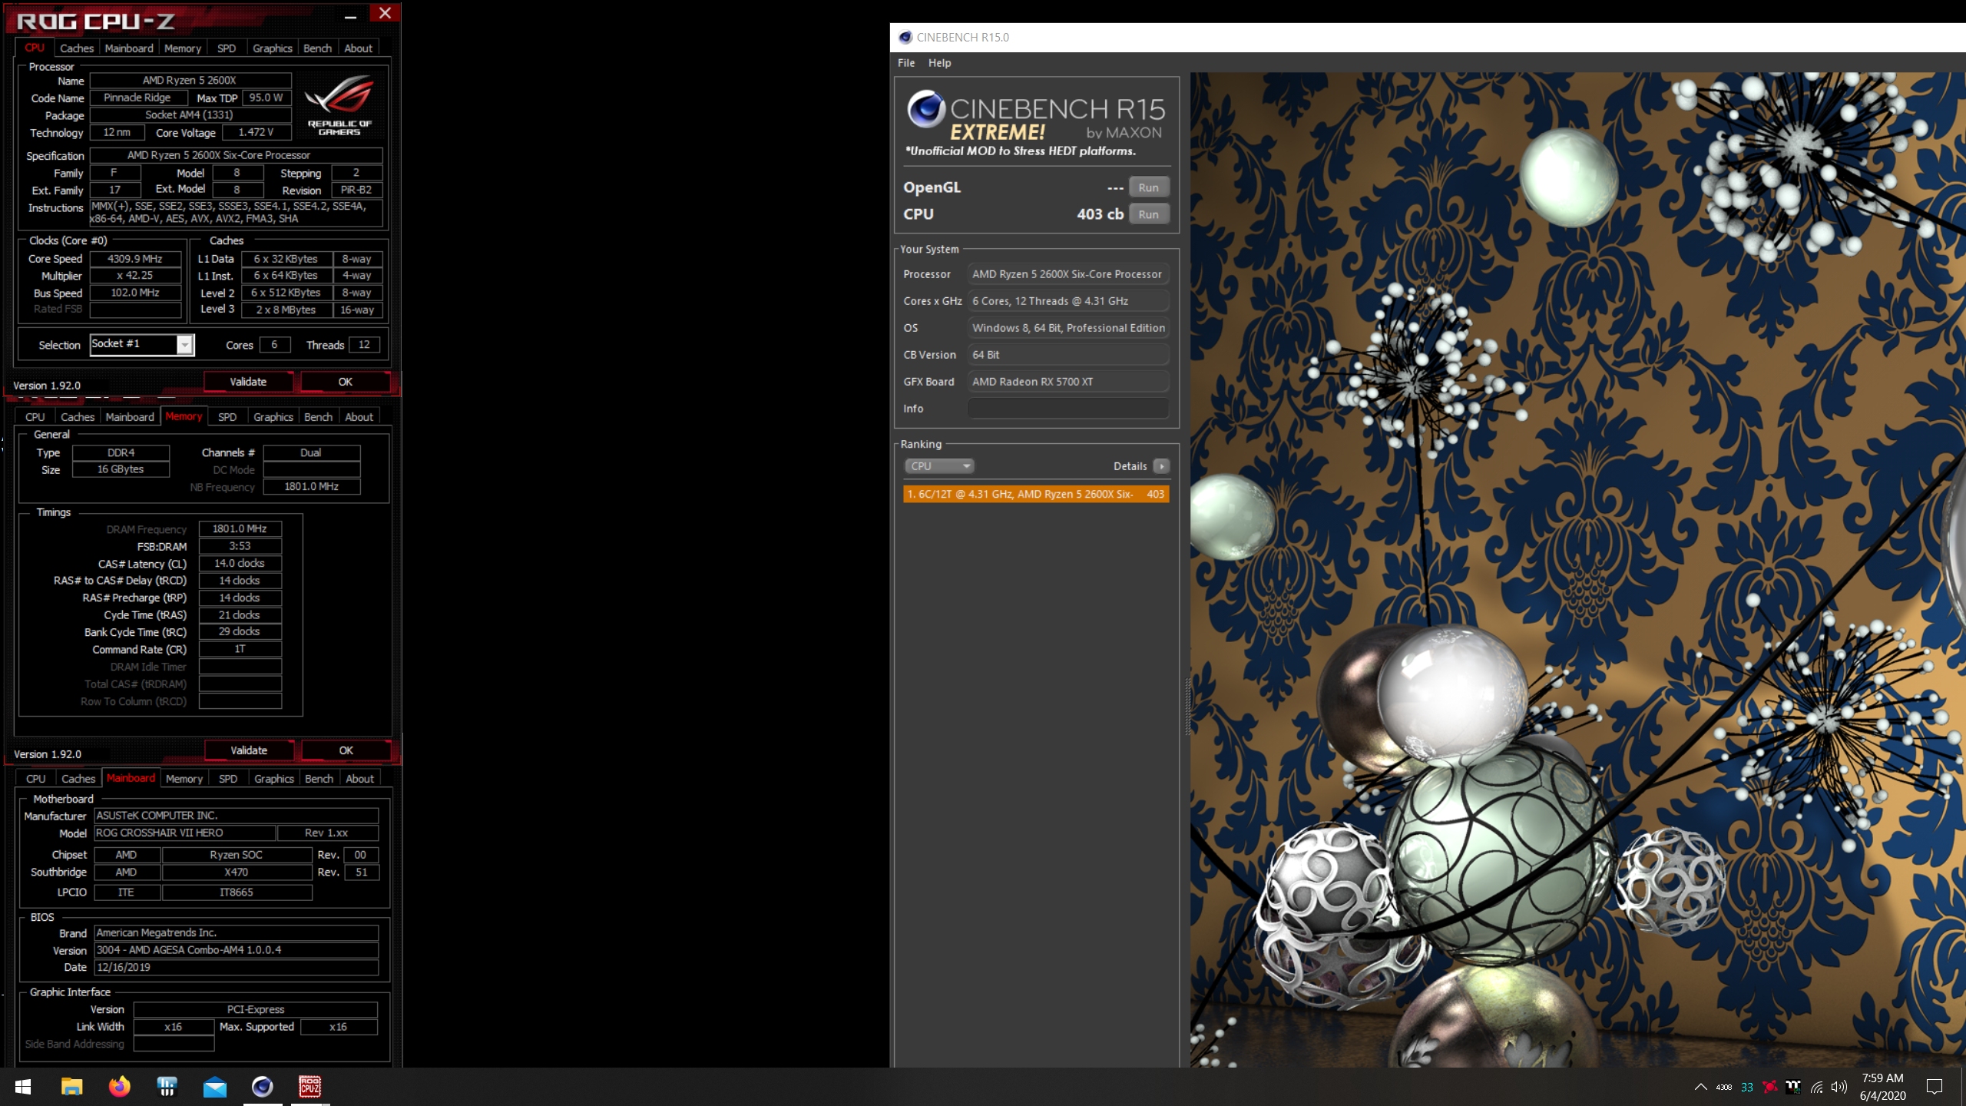This screenshot has width=1966, height=1106.
Task: Run the OpenGL benchmark
Action: pyautogui.click(x=1149, y=187)
